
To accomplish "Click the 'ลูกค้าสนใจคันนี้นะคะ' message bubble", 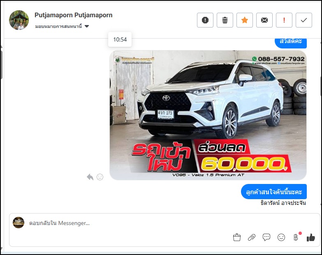I will coord(274,192).
